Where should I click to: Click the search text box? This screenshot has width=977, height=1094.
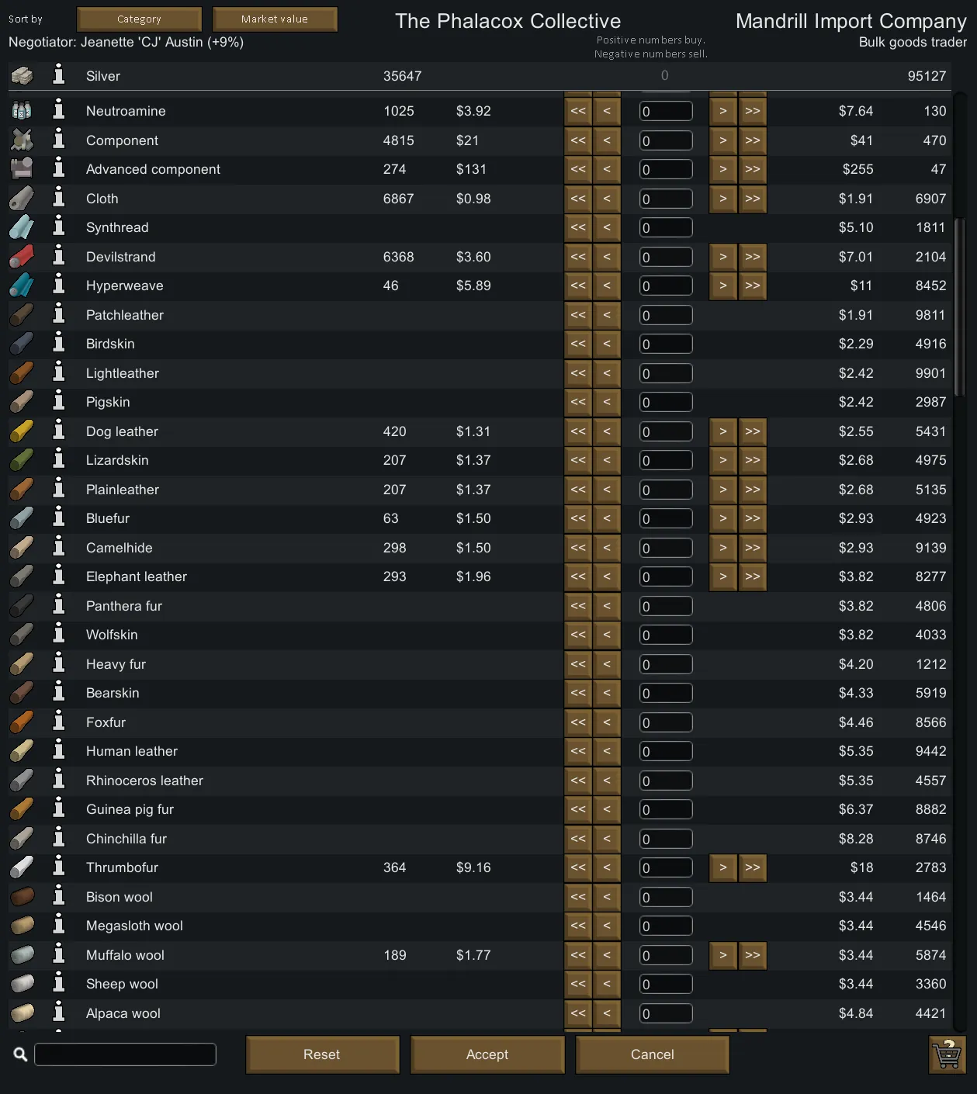click(125, 1054)
